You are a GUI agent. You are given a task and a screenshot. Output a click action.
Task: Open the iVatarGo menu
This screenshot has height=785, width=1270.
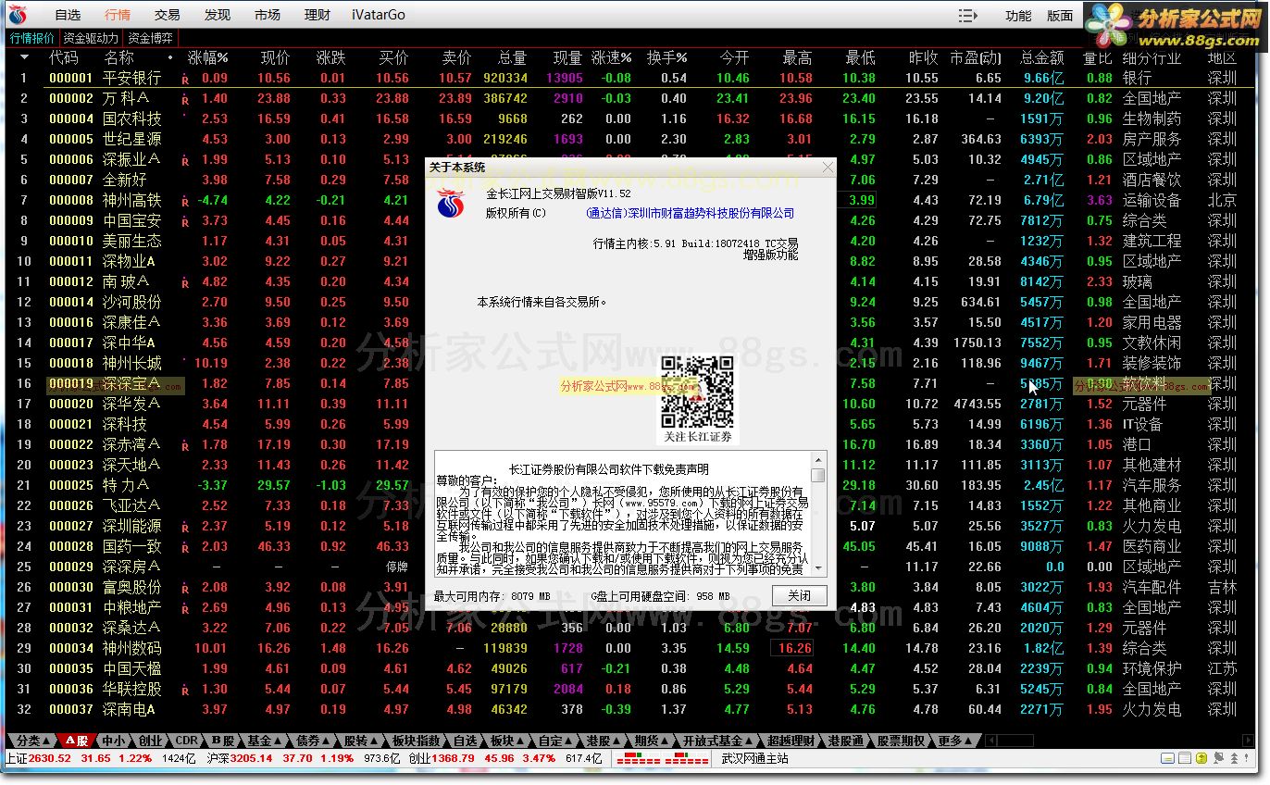(x=379, y=15)
